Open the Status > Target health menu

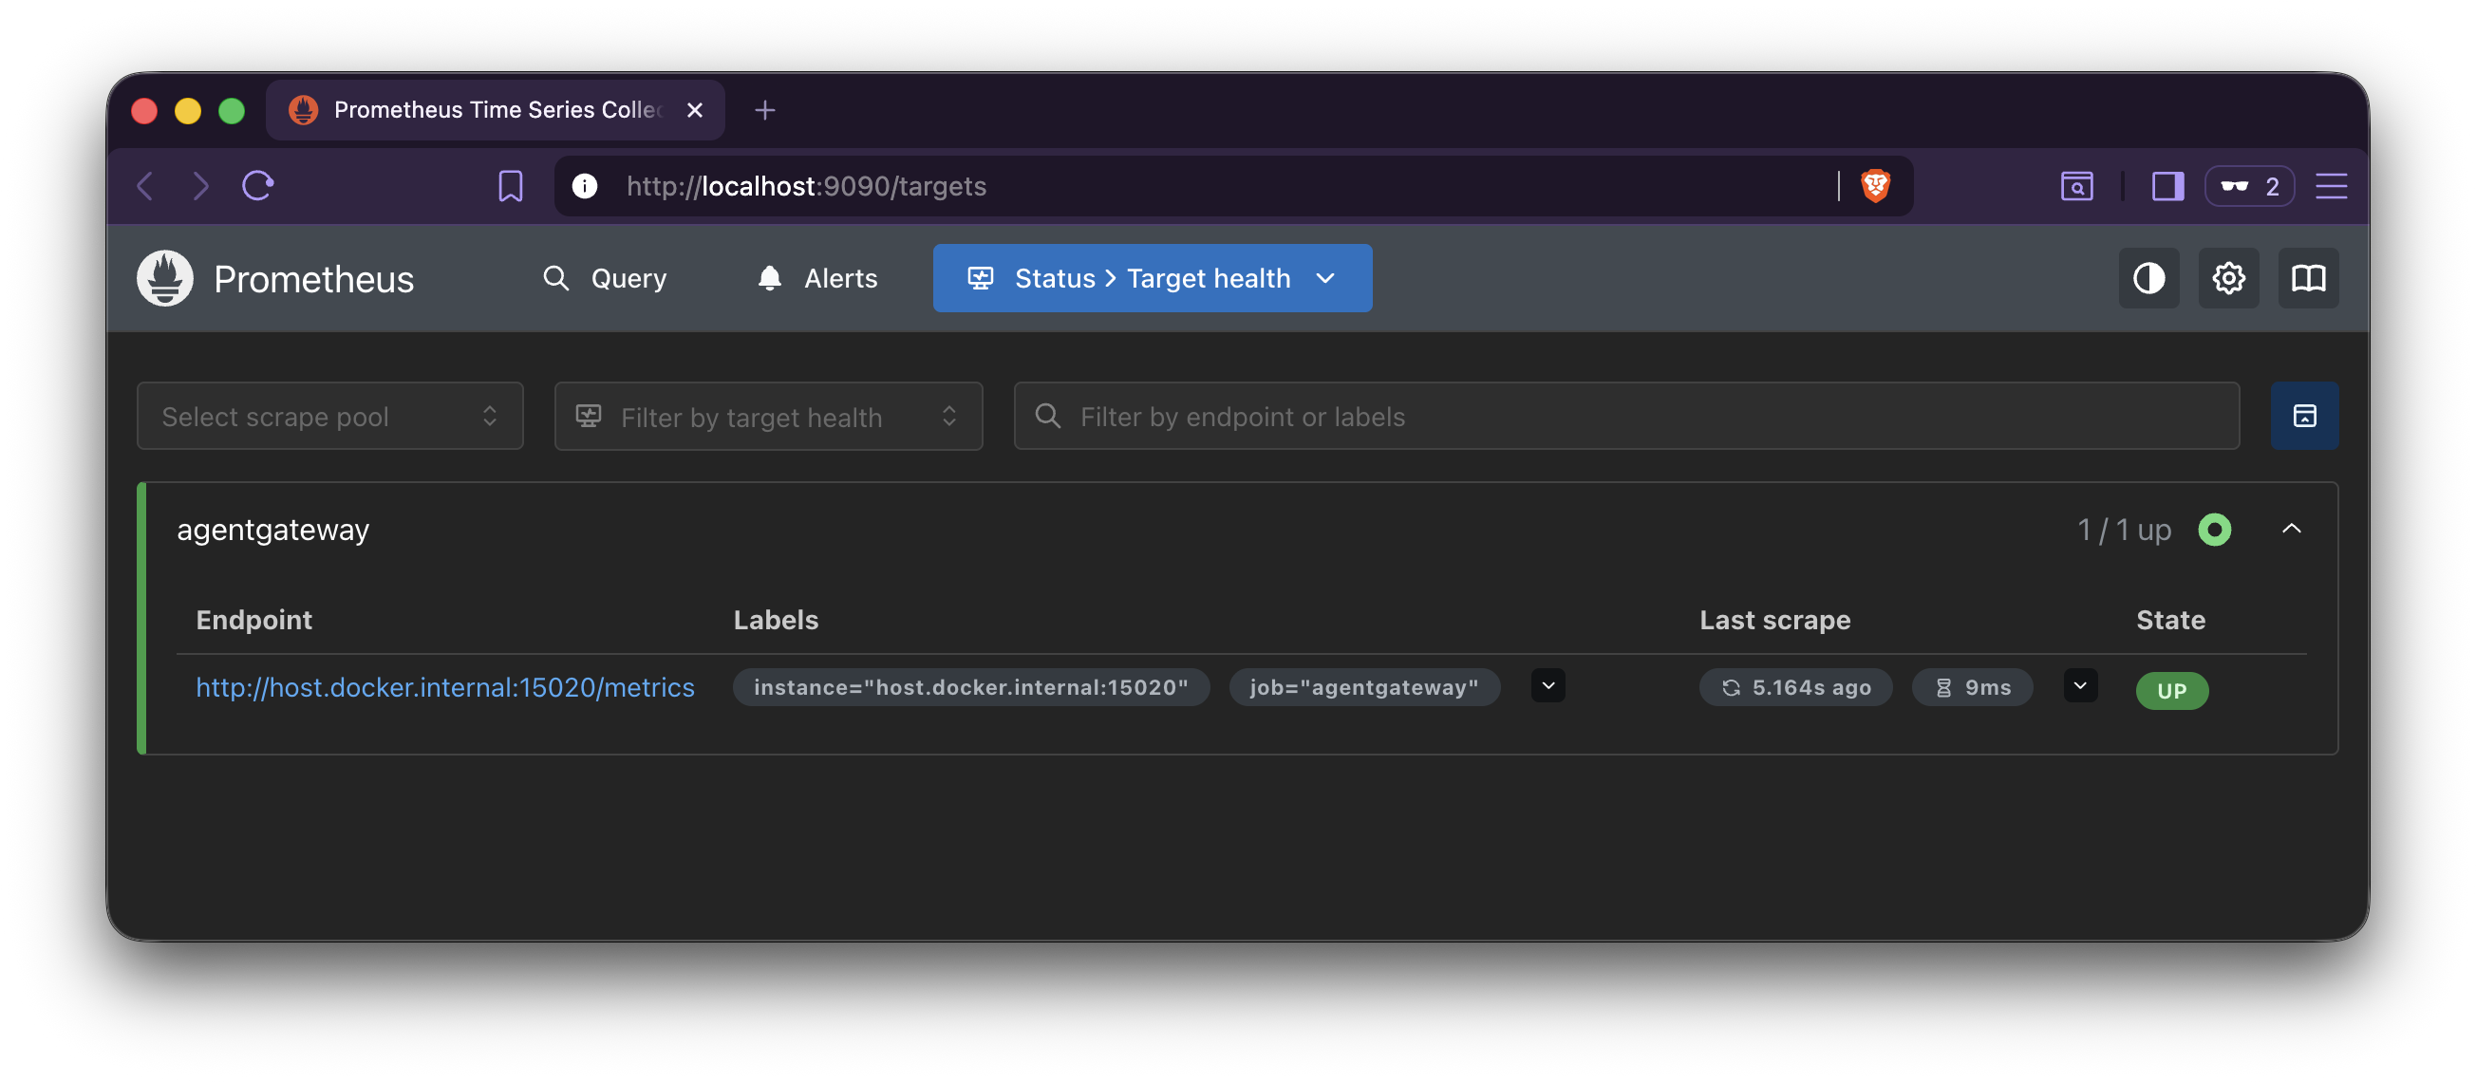click(1152, 279)
